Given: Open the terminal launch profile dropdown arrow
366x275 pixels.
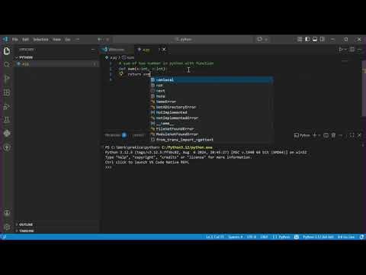Looking at the screenshot, I should coord(319,135).
